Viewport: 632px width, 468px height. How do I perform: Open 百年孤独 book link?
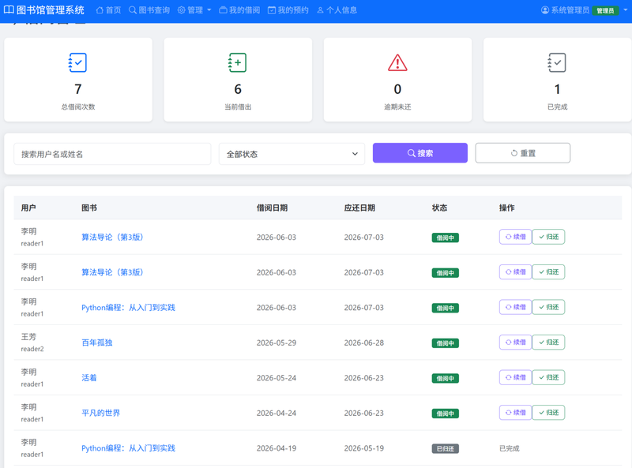pos(96,343)
